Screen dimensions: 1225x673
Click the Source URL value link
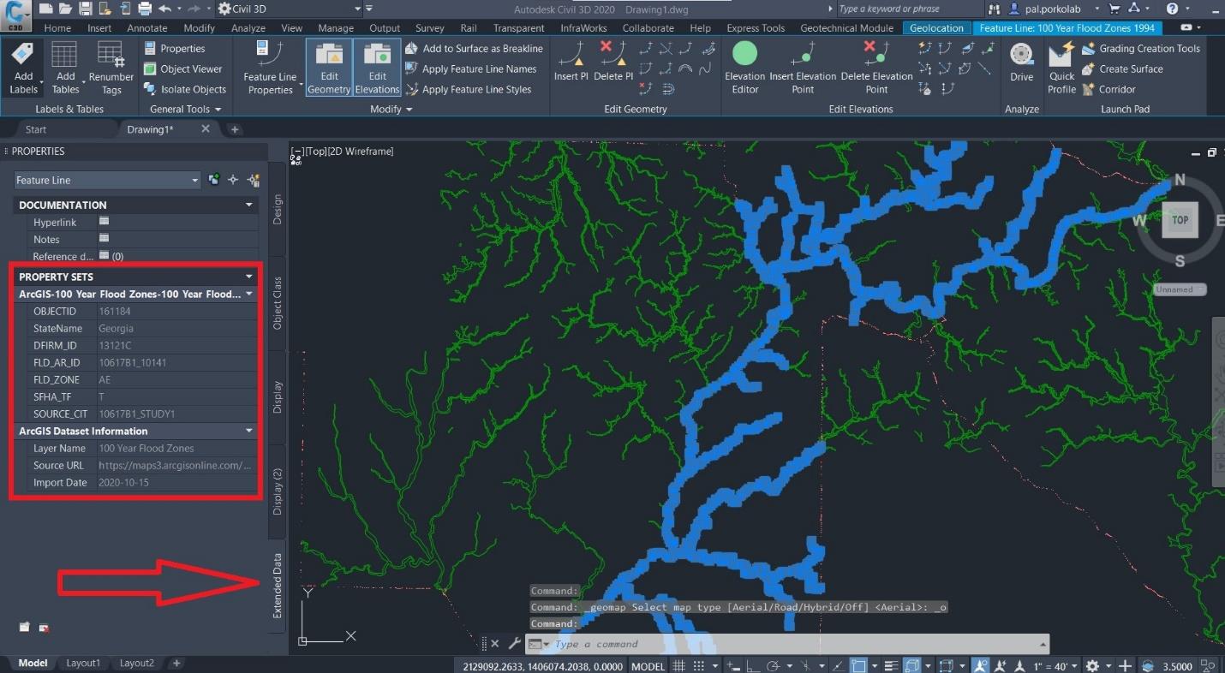(x=176, y=465)
